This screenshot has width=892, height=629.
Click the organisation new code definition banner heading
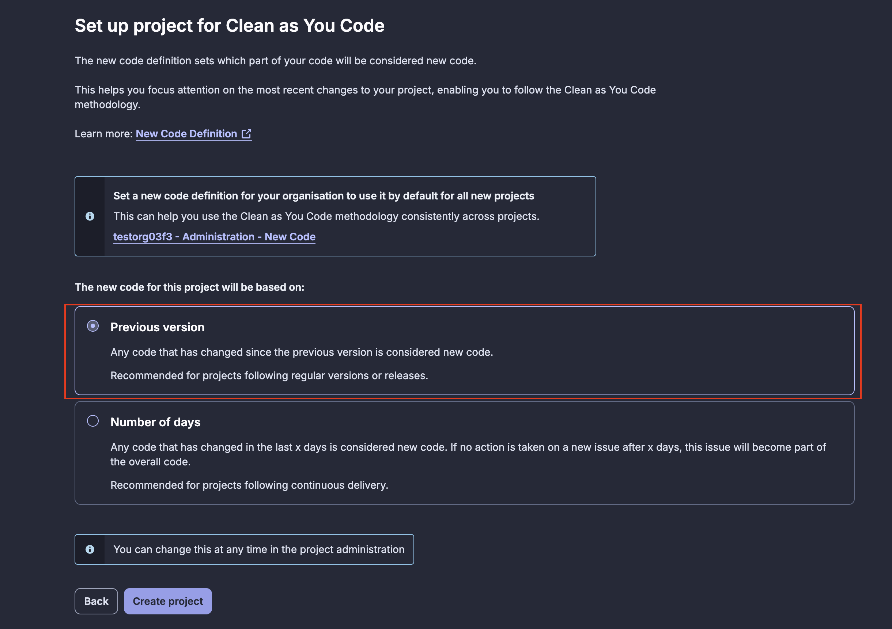324,196
